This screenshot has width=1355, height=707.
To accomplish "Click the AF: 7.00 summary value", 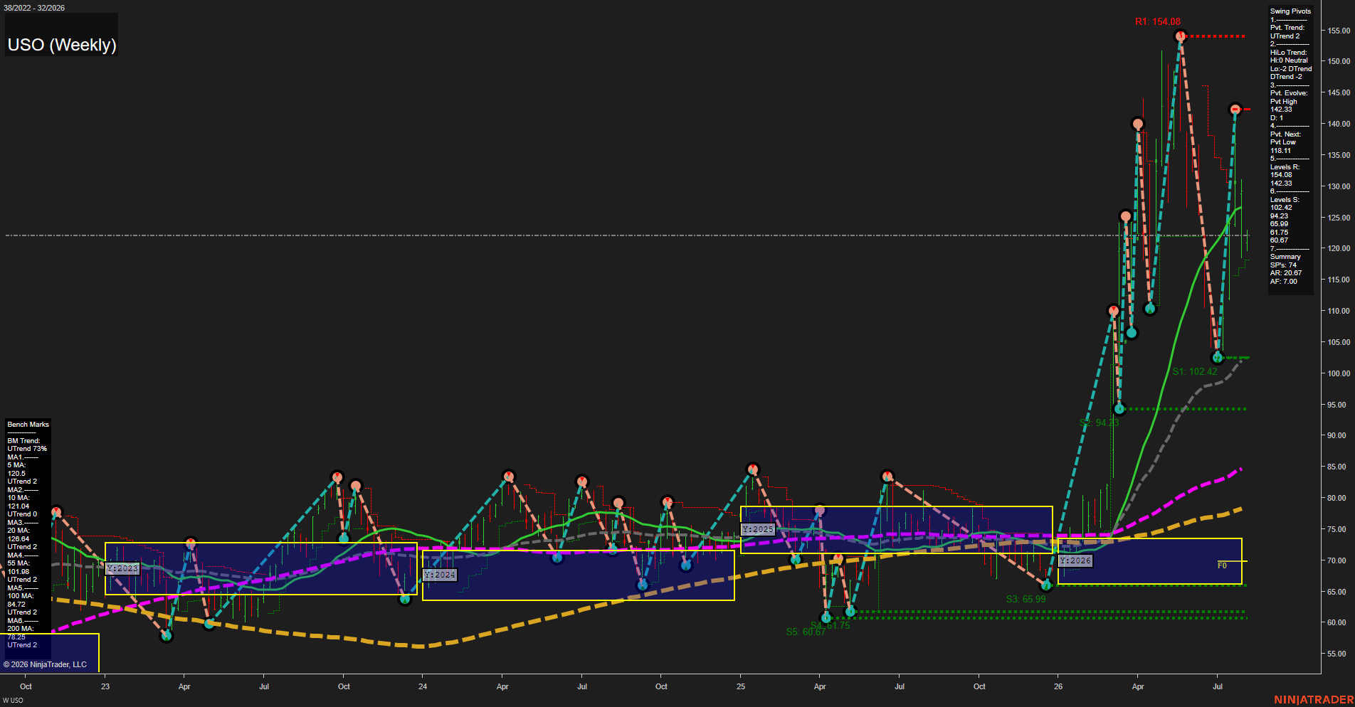I will [x=1284, y=282].
